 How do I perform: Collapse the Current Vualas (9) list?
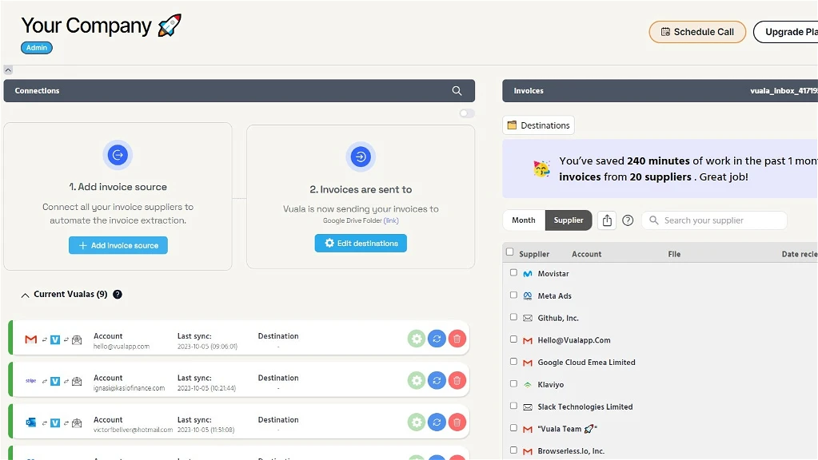point(25,295)
